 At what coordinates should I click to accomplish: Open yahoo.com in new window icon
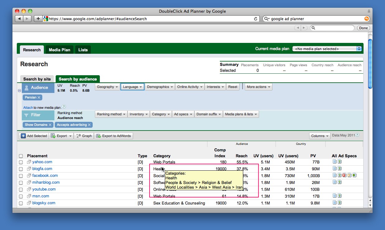tap(29, 162)
